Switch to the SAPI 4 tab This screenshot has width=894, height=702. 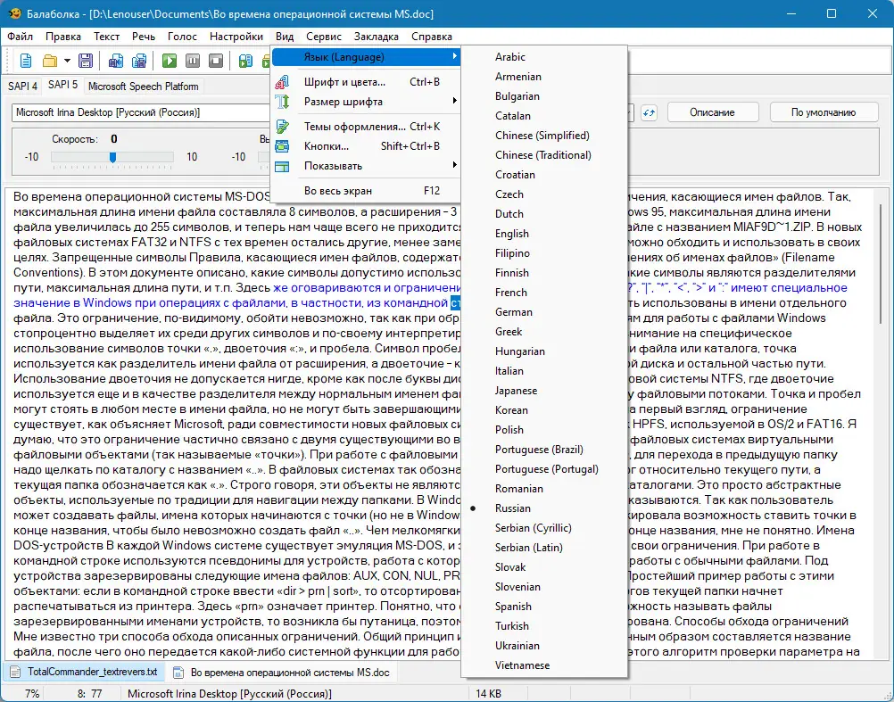[x=22, y=87]
